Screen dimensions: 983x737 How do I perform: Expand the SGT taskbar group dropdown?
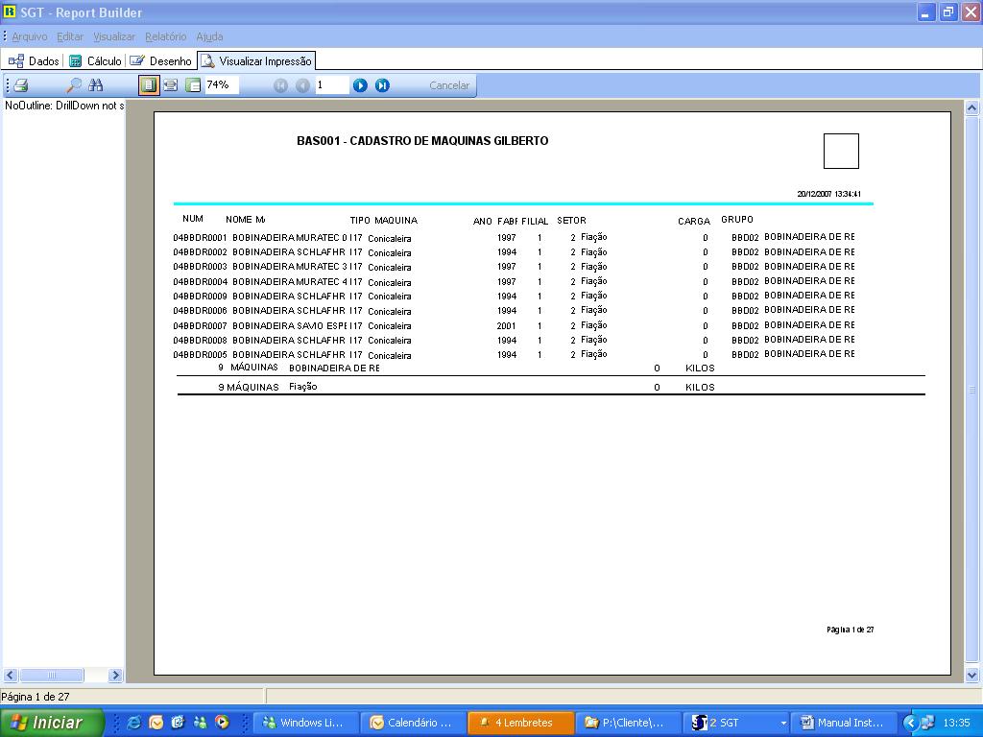tap(783, 723)
